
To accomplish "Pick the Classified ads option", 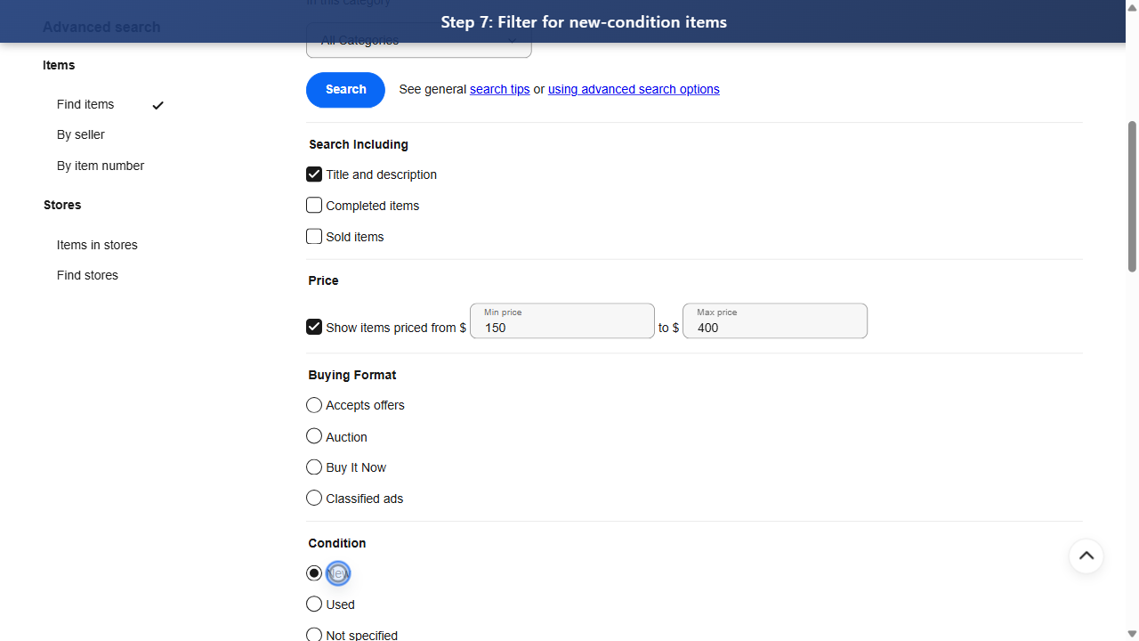I will pos(313,497).
